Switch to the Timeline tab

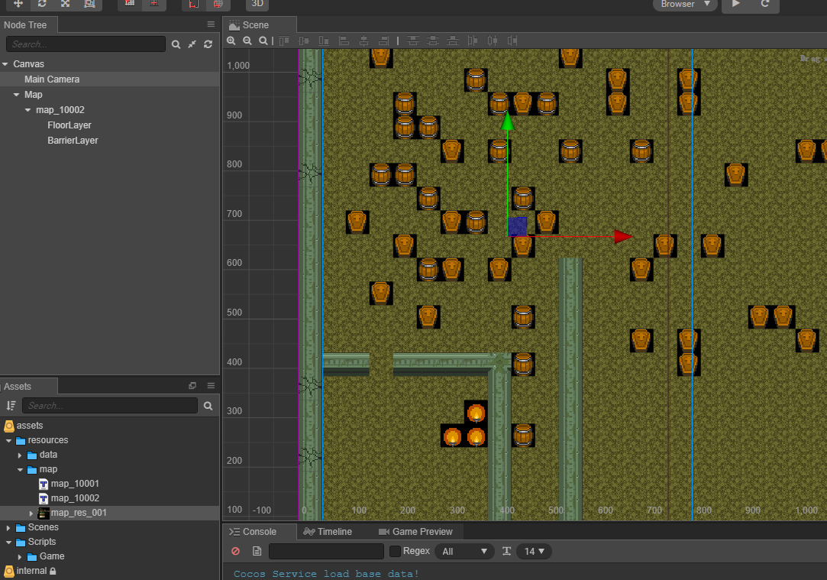(328, 531)
